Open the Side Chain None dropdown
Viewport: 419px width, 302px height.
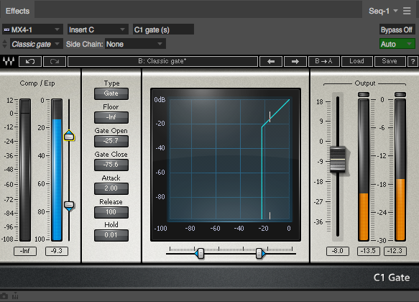pos(136,44)
